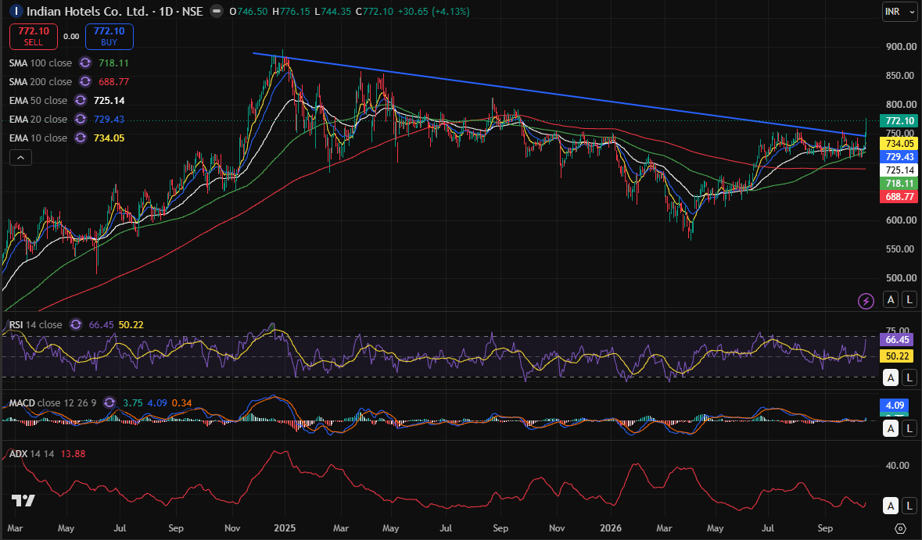922x540 pixels.
Task: Click the 900.00 price axis label
Action: tap(902, 46)
